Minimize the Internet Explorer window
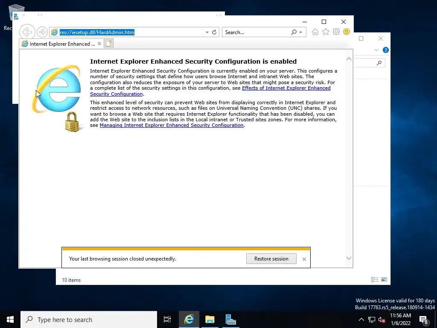437x328 pixels. pyautogui.click(x=305, y=22)
